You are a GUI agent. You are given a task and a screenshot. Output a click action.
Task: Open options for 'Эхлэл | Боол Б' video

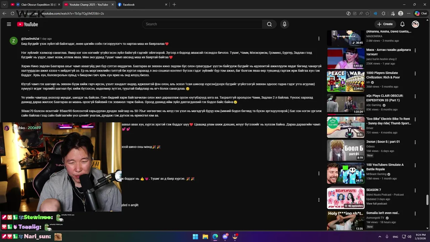[x=415, y=142]
